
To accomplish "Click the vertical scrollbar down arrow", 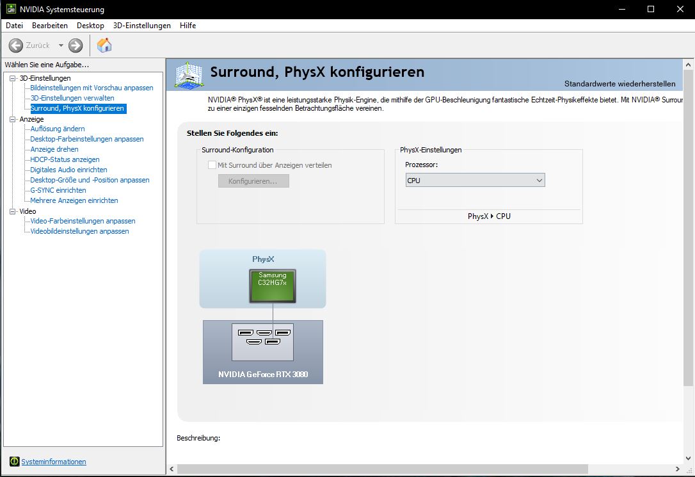I will click(689, 458).
